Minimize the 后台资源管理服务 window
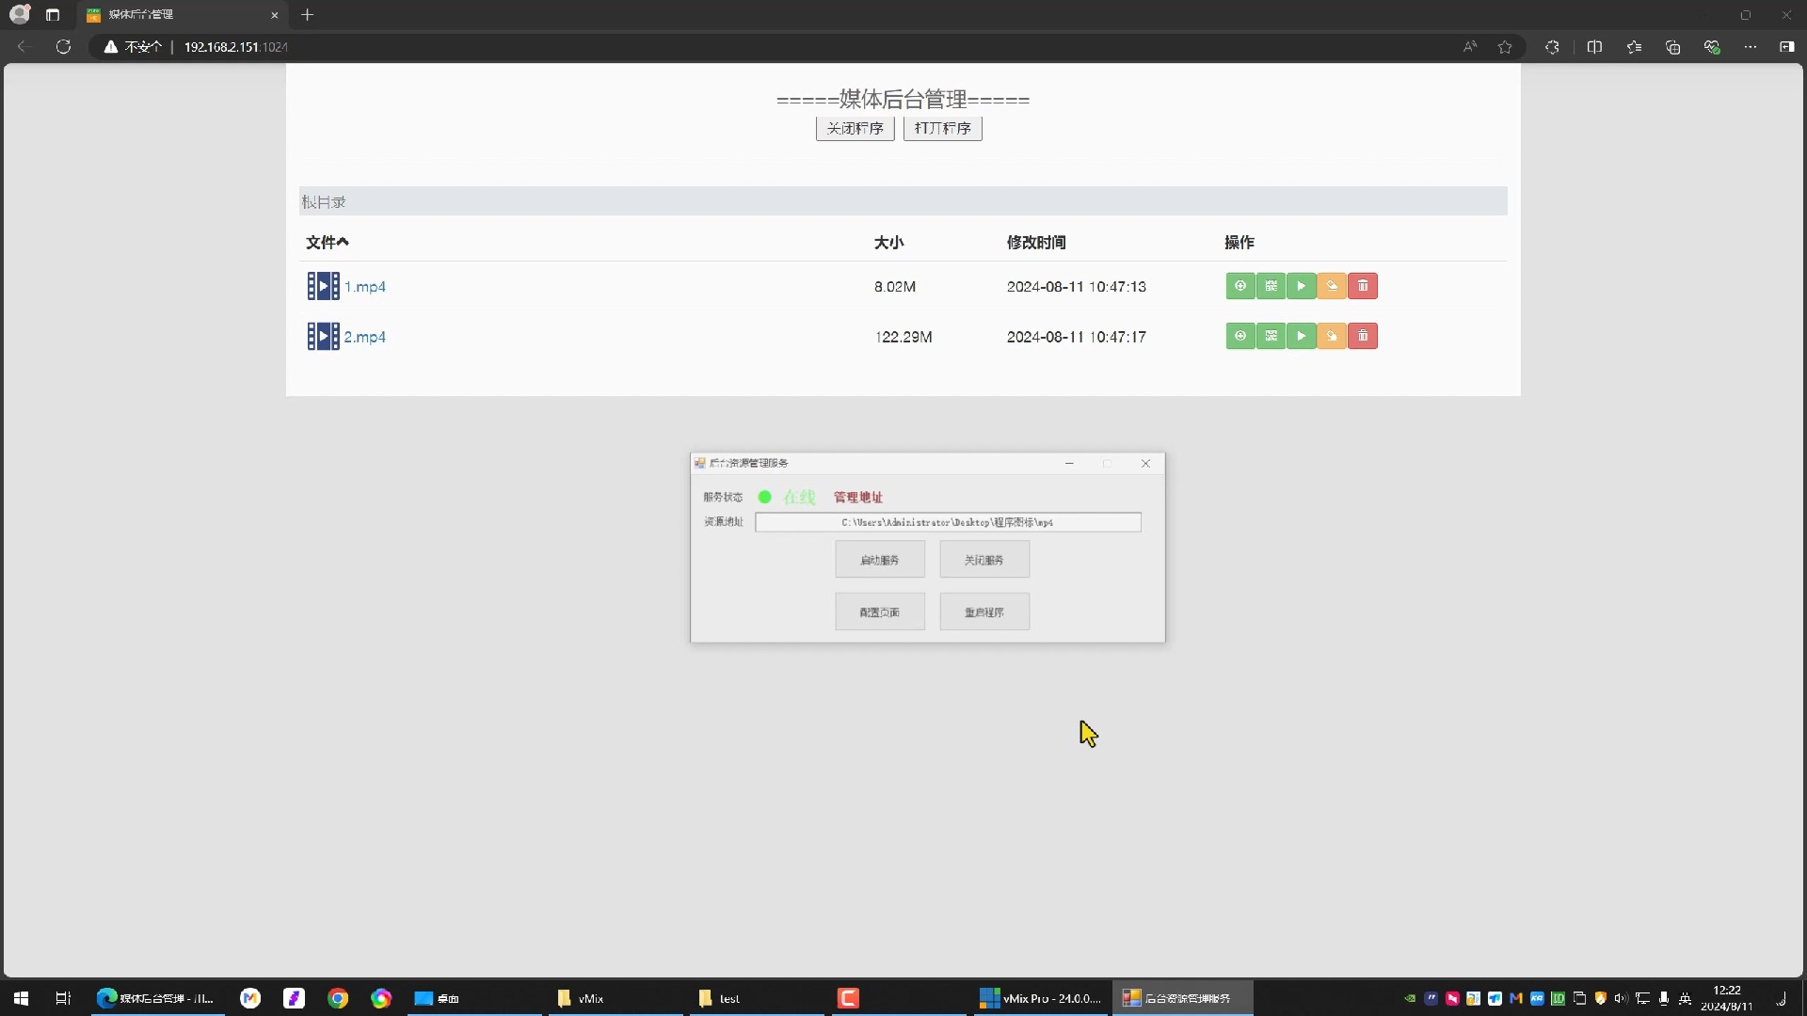Screen dimensions: 1807x1016 click(x=1069, y=463)
